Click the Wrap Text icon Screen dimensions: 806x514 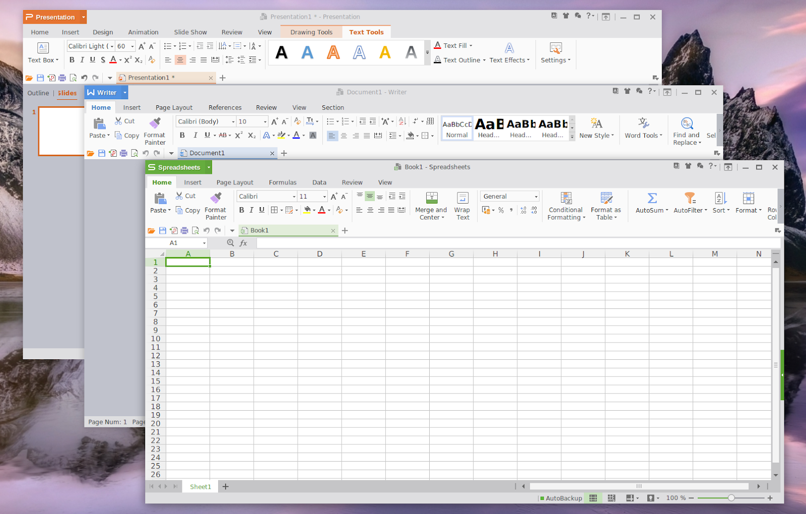462,198
